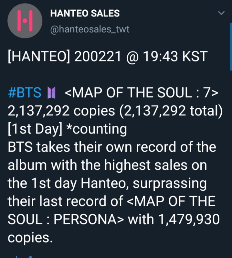Tap the cut-off blue text at bottom

click(x=19, y=257)
